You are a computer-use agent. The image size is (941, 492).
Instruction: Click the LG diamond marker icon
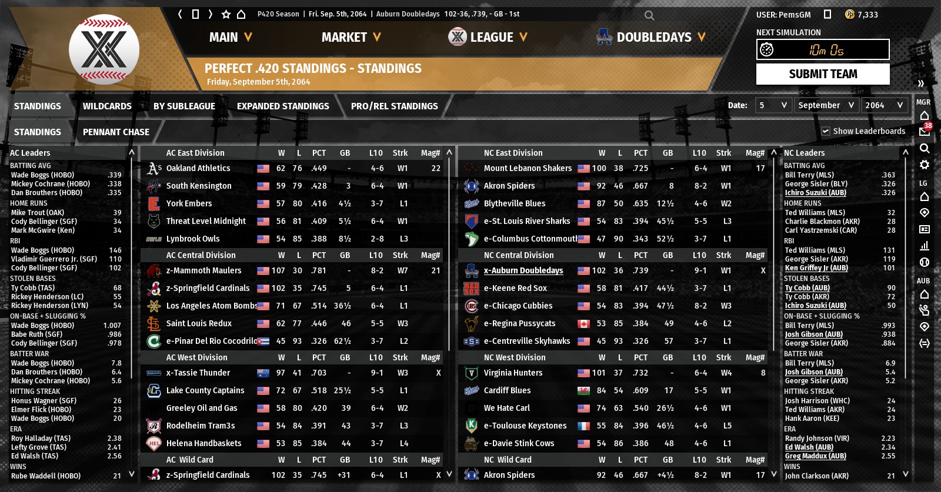[924, 213]
